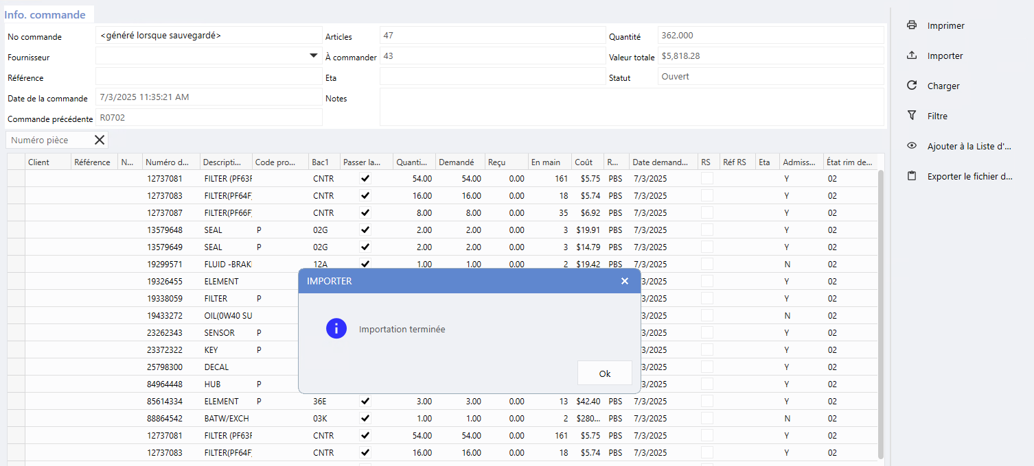The image size is (1034, 466).
Task: Click the Importer upload icon
Action: click(912, 56)
